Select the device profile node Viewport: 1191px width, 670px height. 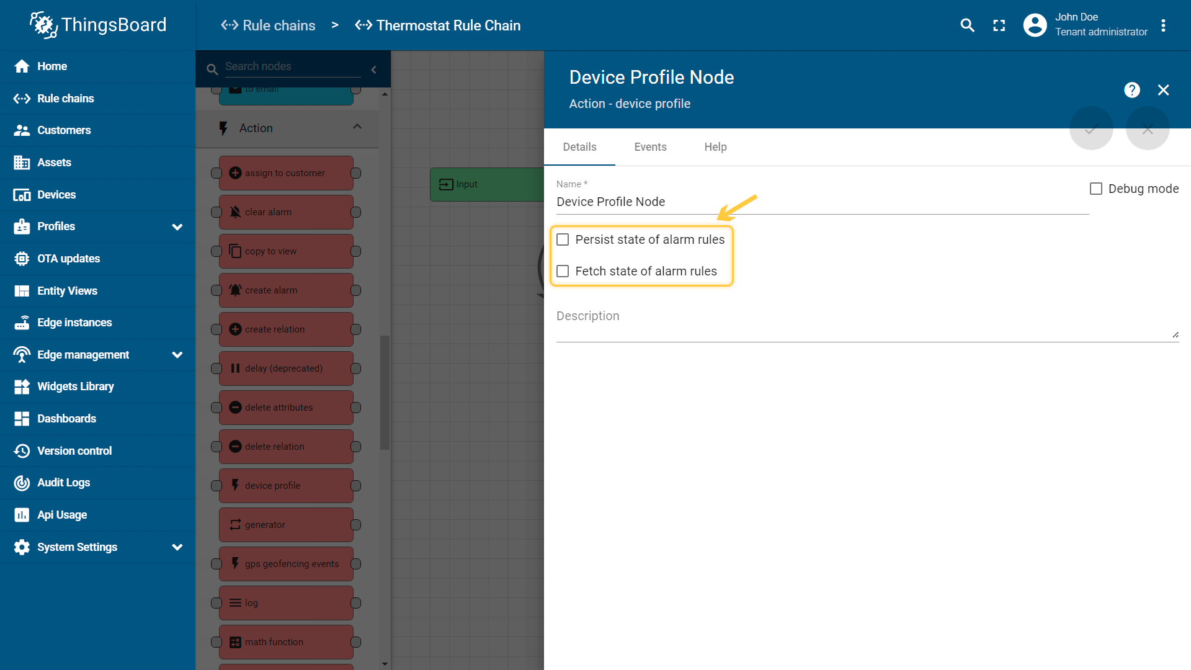coord(286,486)
